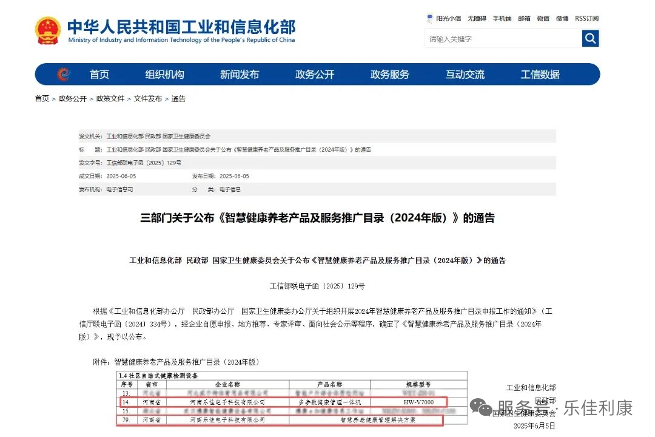Open the 政务服务 navigation menu

pos(390,74)
